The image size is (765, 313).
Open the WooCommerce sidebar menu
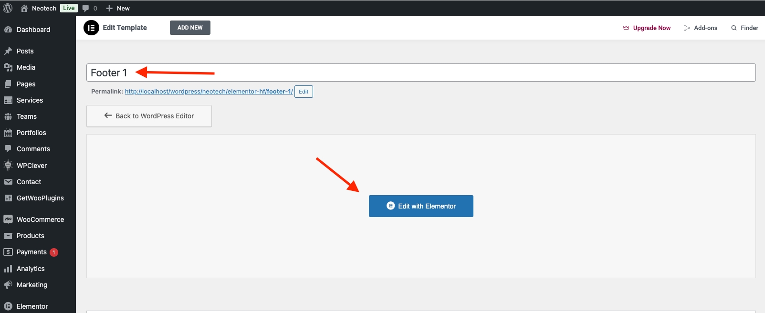point(40,219)
